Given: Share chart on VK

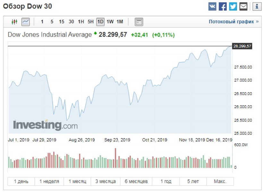Looking at the screenshot, I should tap(212, 6).
